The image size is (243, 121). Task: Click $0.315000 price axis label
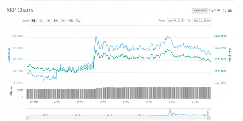pyautogui.click(x=220, y=71)
